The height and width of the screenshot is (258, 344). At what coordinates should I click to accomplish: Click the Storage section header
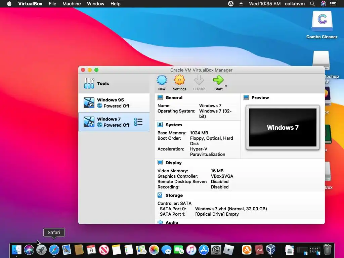click(x=174, y=195)
